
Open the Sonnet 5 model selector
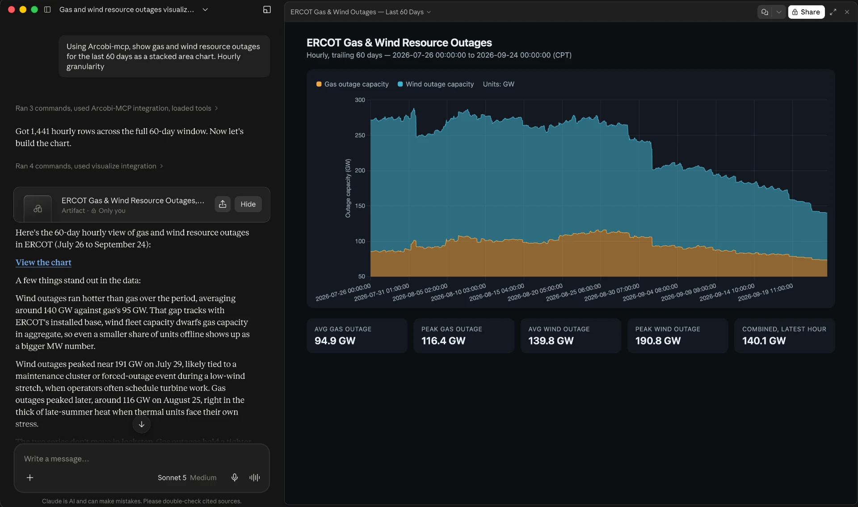(187, 478)
